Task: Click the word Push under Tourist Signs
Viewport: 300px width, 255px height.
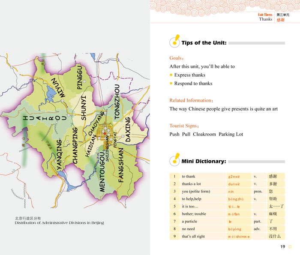Action: click(x=174, y=134)
